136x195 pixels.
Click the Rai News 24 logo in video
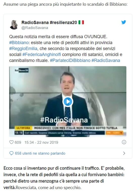pos(22,70)
